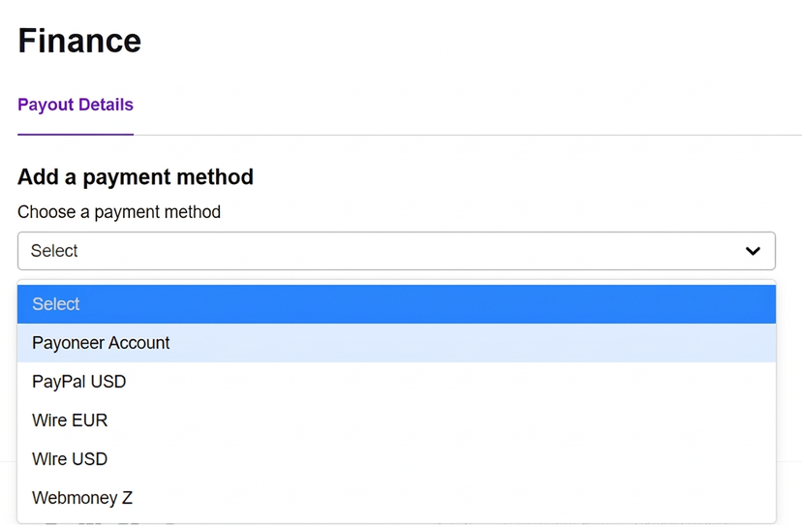The width and height of the screenshot is (802, 529).
Task: Click the letter Z after Webmoney
Action: coord(127,498)
